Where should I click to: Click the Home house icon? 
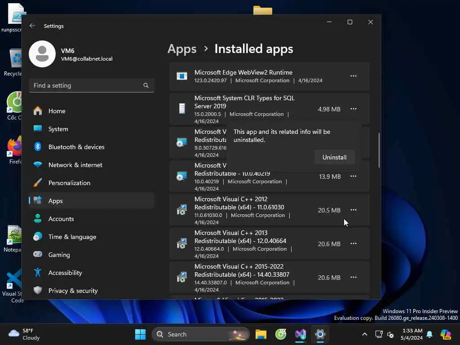(x=38, y=111)
